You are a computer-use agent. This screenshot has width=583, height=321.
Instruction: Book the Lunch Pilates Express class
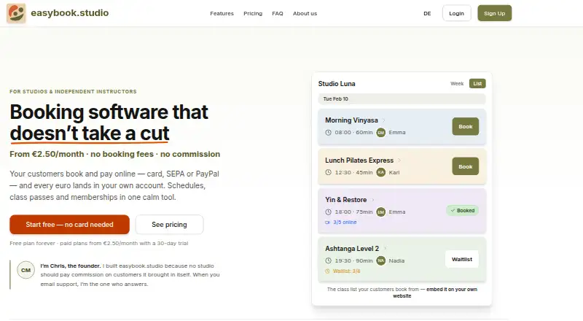[466, 166]
